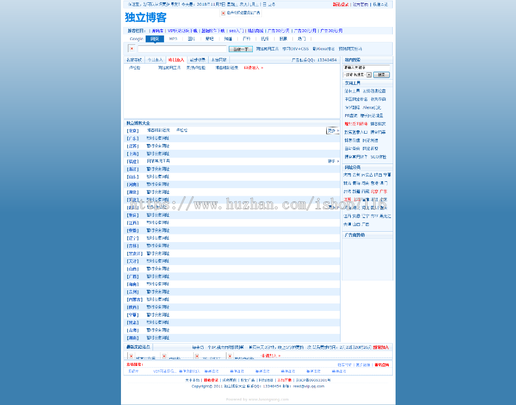Open the [内蒙古] category in blog list

click(135, 299)
